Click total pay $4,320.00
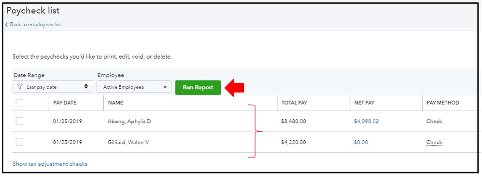Image resolution: width=482 pixels, height=177 pixels. coord(294,142)
